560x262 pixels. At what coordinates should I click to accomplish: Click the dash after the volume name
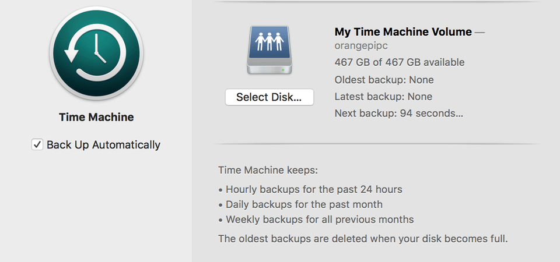(480, 33)
